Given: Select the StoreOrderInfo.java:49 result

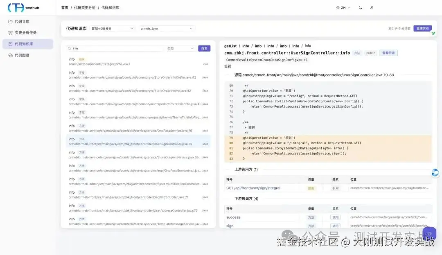Looking at the screenshot, I should coord(138,102).
